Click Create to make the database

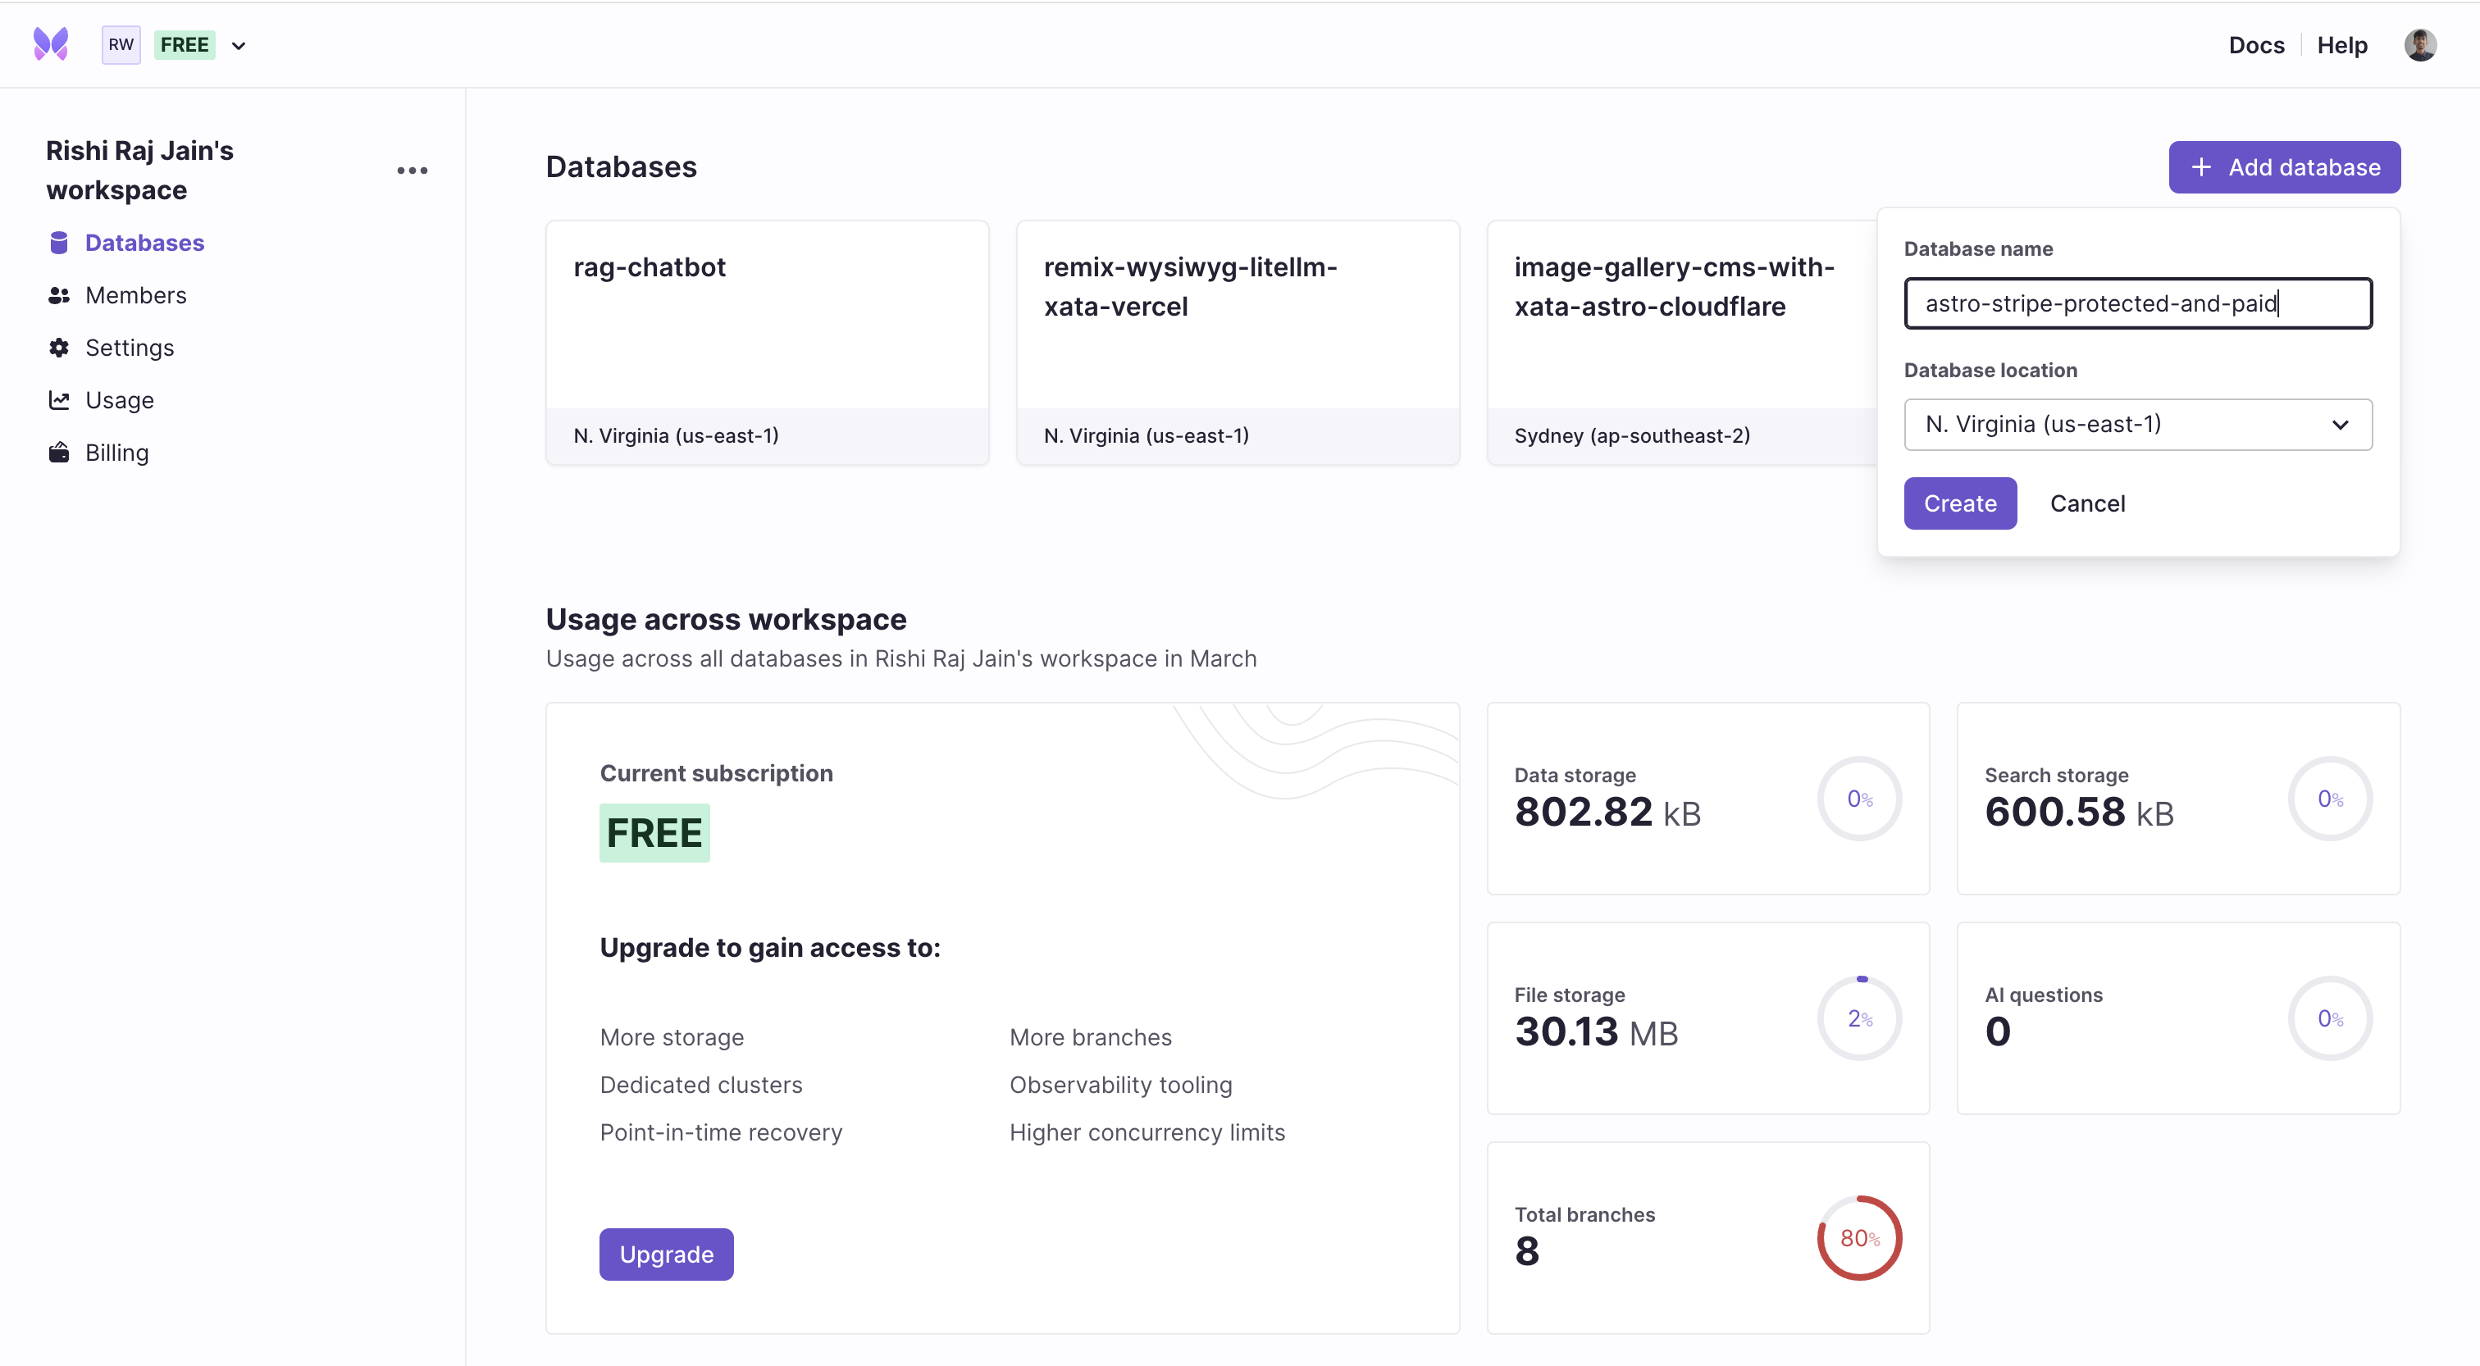pos(1959,503)
